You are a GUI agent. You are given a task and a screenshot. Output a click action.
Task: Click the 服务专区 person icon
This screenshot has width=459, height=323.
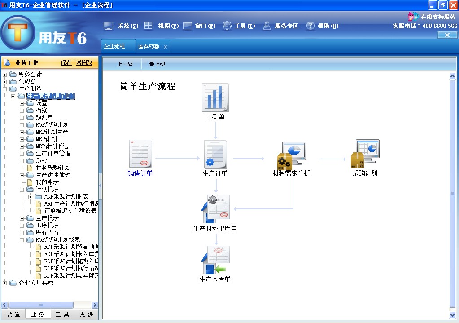(x=267, y=26)
